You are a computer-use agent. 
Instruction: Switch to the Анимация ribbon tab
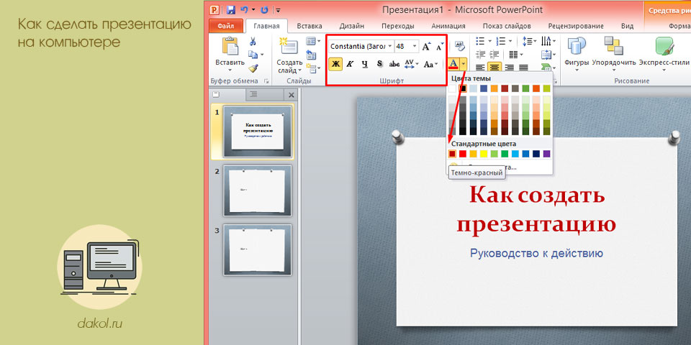click(448, 26)
